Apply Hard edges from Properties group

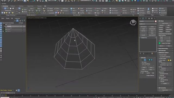tap(161, 8)
